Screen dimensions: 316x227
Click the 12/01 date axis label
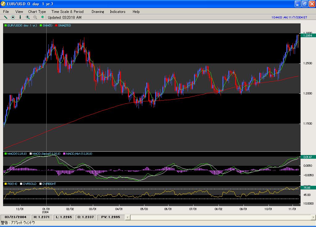(19, 209)
